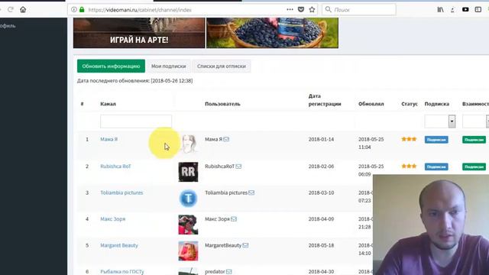Click the Статус column header

coord(410,104)
